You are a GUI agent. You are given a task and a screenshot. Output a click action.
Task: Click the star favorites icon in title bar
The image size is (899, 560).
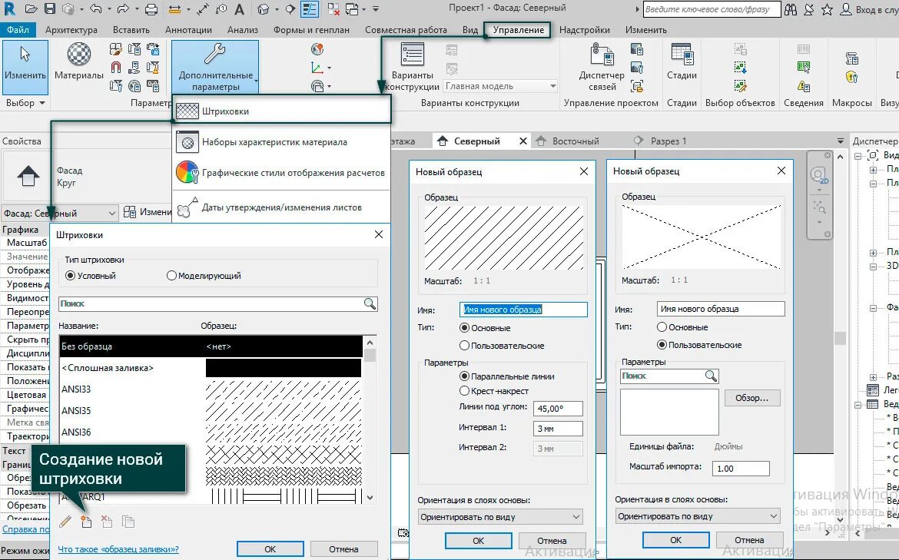tap(827, 9)
